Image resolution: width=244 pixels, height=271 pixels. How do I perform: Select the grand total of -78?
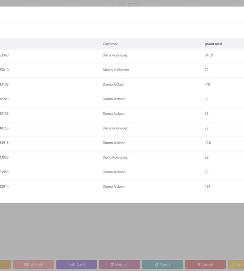[x=207, y=85]
